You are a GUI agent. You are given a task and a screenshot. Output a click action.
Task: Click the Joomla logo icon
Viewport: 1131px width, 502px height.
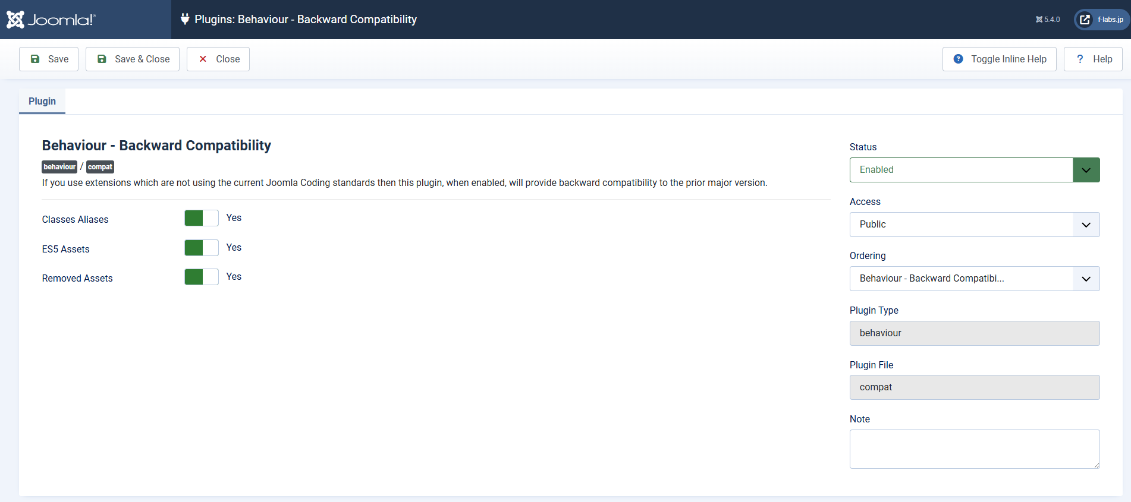click(x=15, y=20)
